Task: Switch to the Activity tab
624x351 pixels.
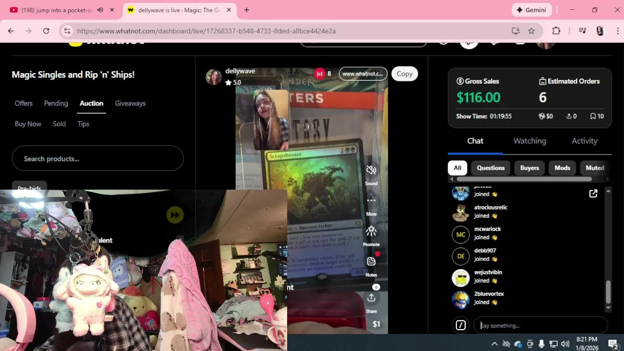Action: [x=584, y=141]
